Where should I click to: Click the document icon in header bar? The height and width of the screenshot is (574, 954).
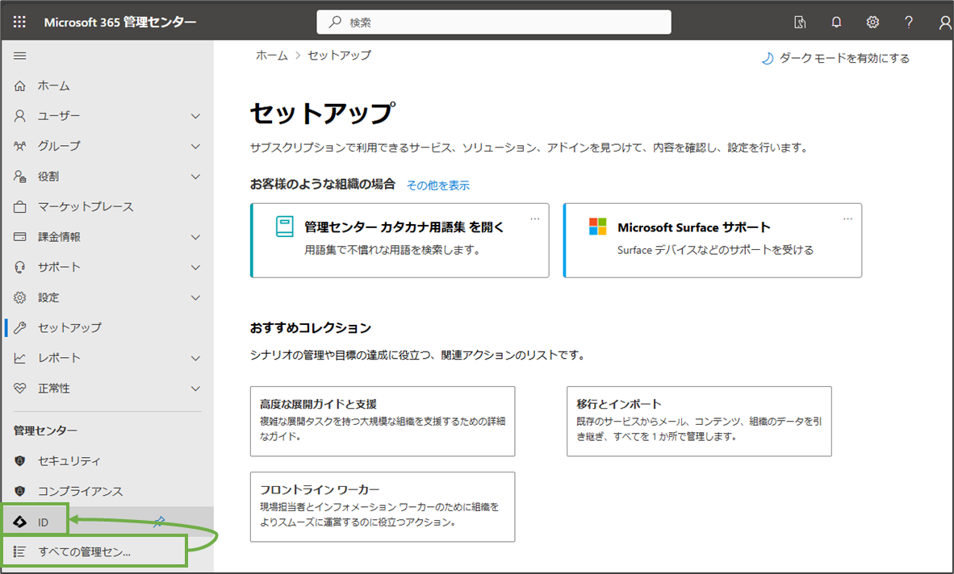(x=800, y=23)
